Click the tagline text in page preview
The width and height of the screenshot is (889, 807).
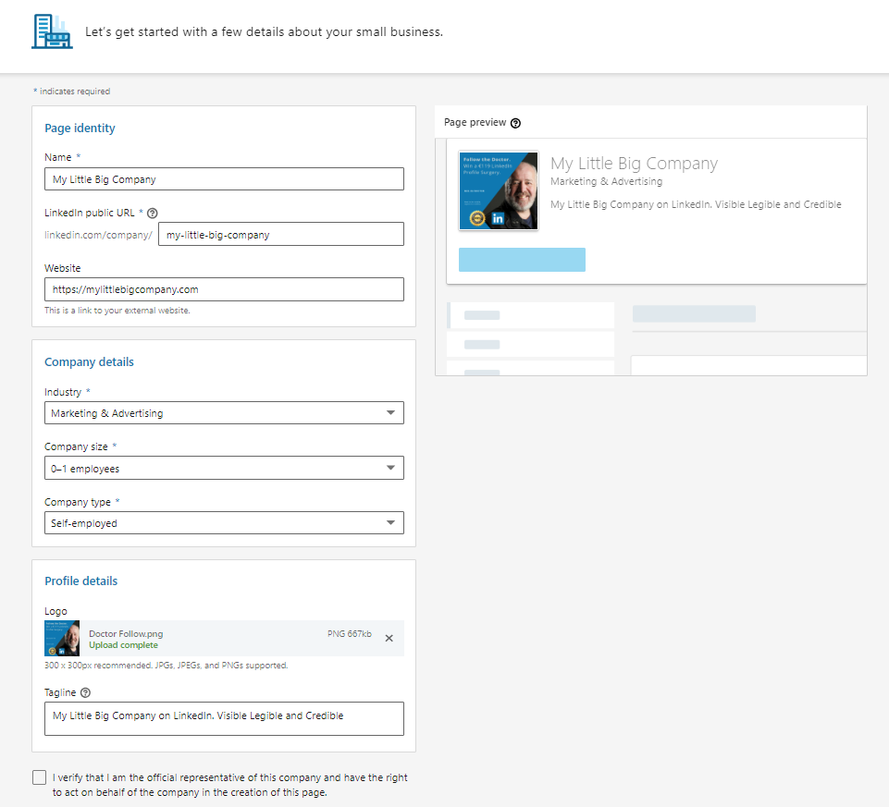pyautogui.click(x=696, y=204)
